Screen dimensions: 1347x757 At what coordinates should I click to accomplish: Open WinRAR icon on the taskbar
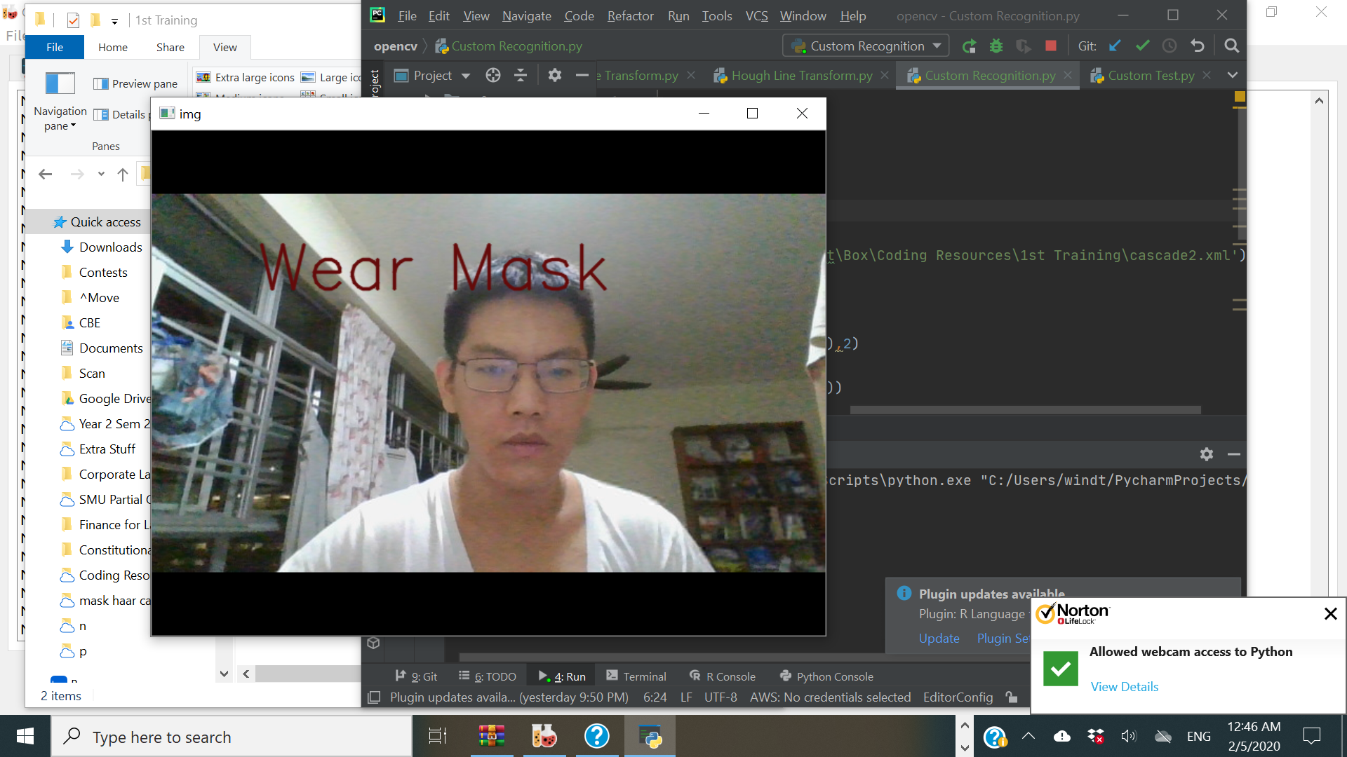pyautogui.click(x=492, y=737)
